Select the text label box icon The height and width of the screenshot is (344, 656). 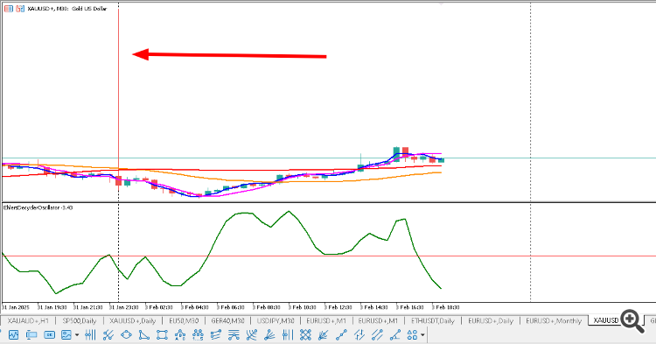(49, 334)
